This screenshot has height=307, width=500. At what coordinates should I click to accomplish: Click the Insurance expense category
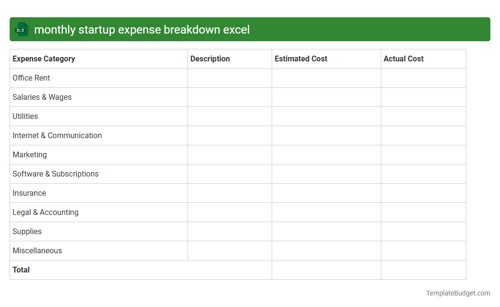pos(29,193)
